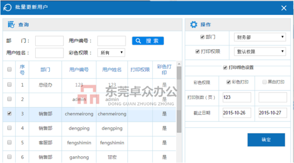Click the table's vertical scrollbar thumb
This screenshot has width=294, height=163.
[179, 99]
